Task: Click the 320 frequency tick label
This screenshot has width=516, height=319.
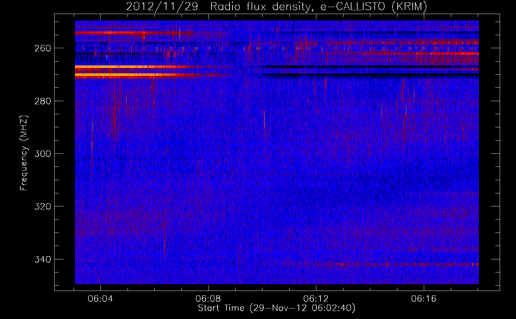Action: click(42, 206)
